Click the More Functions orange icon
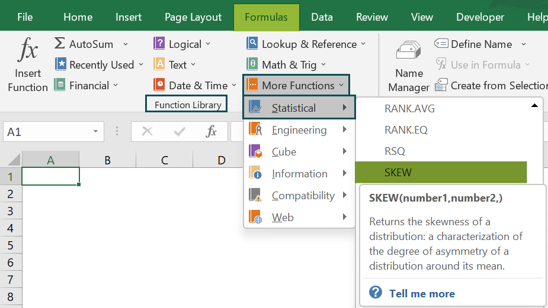The image size is (548, 308). 252,85
